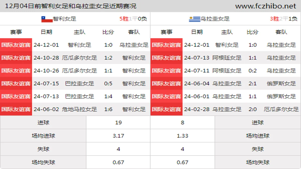The height and width of the screenshot is (169, 301).
Task: Select average goals value 1.33
Action: pos(182,136)
